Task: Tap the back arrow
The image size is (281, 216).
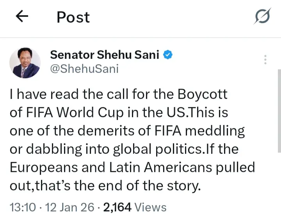Action: click(22, 17)
